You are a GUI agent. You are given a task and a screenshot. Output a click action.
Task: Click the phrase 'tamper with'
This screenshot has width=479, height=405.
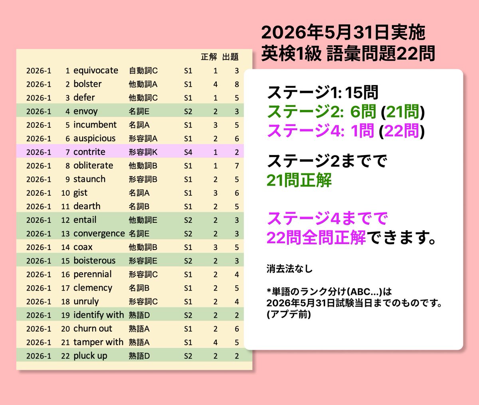(x=99, y=343)
